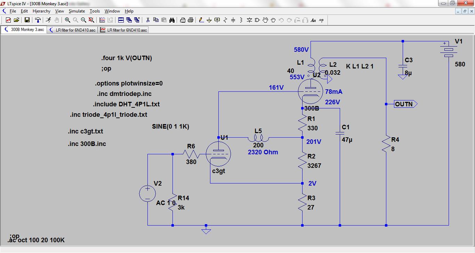Open Control Panel hammer icon
The height and width of the screenshot is (253, 475).
click(x=38, y=20)
